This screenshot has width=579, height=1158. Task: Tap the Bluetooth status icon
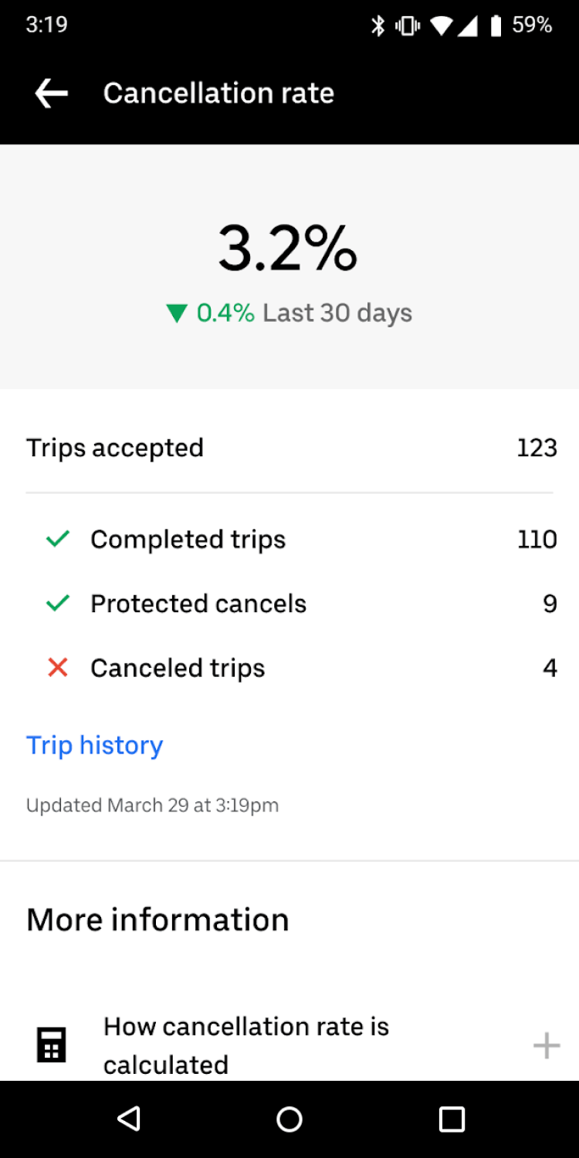tap(378, 25)
